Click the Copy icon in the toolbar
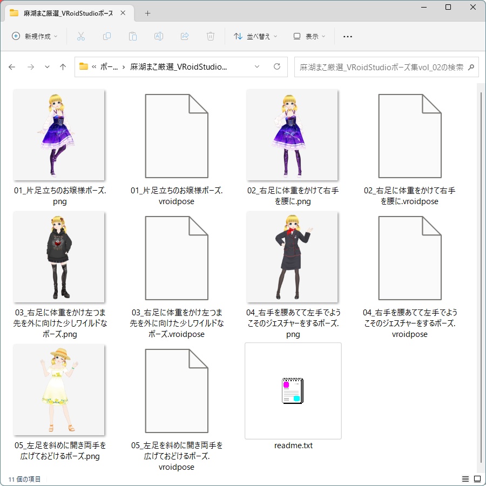486x486 pixels. pyautogui.click(x=107, y=36)
